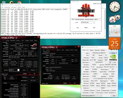Open the Advanced tab in GPU-Z

[x=97, y=50]
